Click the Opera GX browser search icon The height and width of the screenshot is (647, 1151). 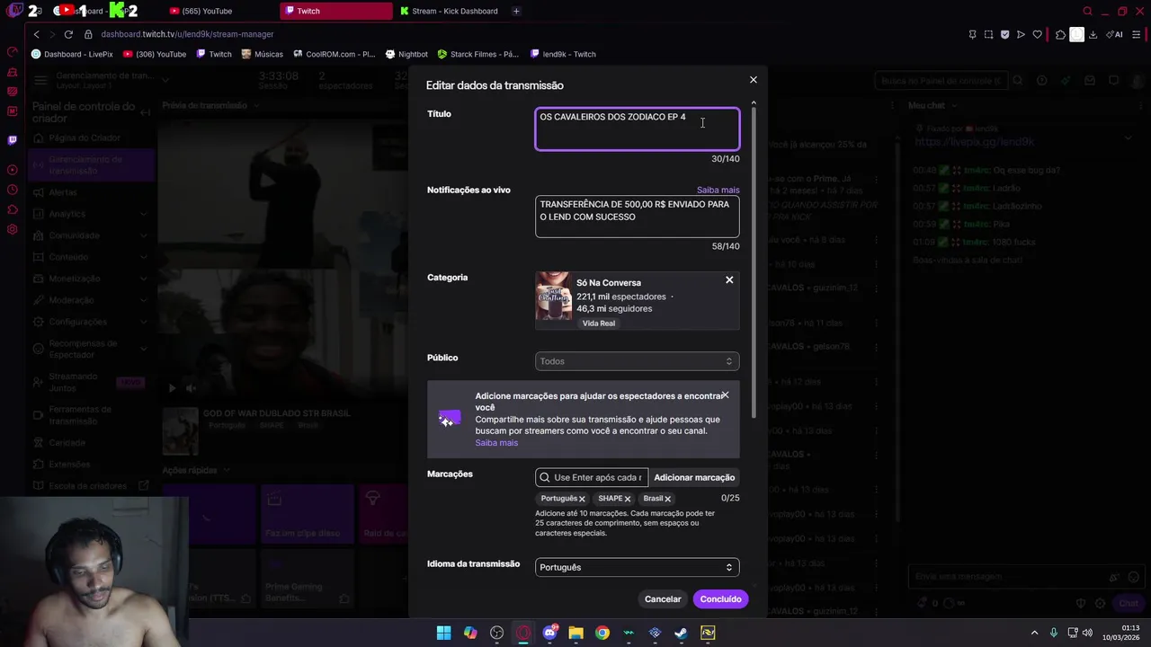[x=1087, y=11]
